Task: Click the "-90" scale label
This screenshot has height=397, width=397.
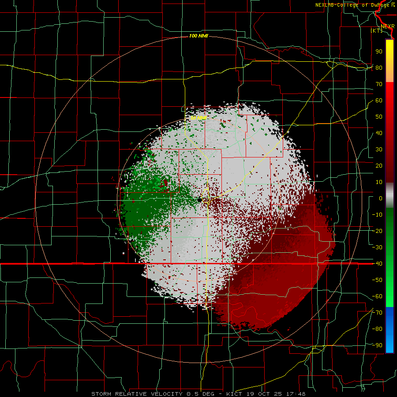Action: click(x=377, y=345)
